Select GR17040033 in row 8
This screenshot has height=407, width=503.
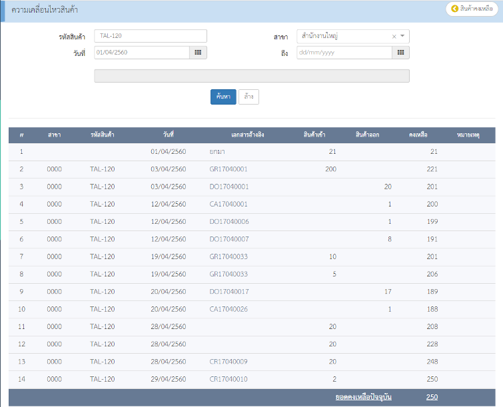229,274
